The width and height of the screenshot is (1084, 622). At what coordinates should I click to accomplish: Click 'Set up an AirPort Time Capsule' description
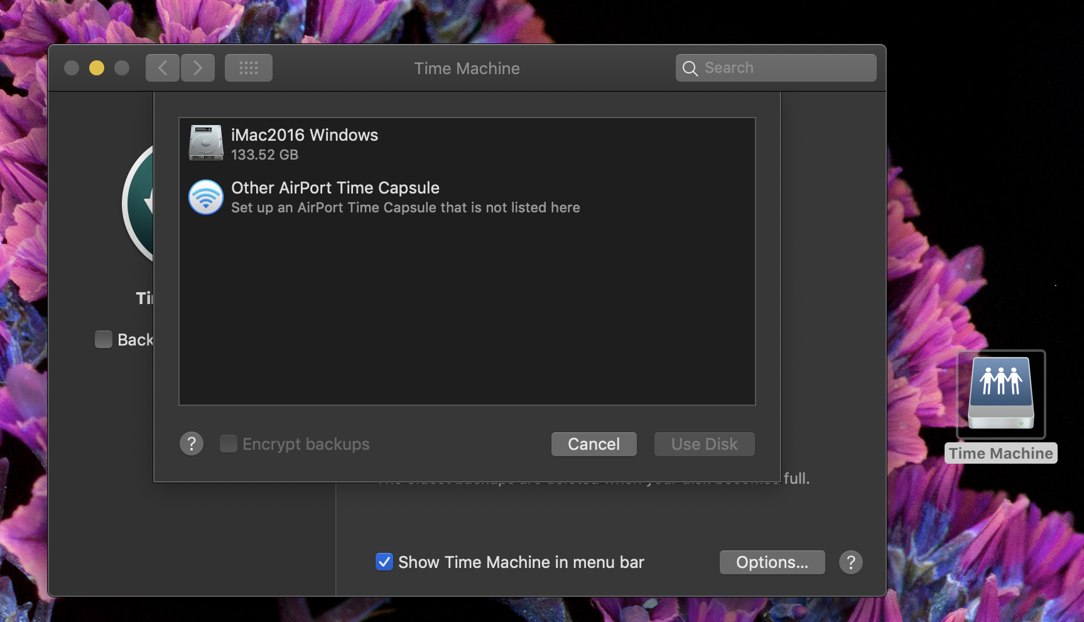[406, 207]
